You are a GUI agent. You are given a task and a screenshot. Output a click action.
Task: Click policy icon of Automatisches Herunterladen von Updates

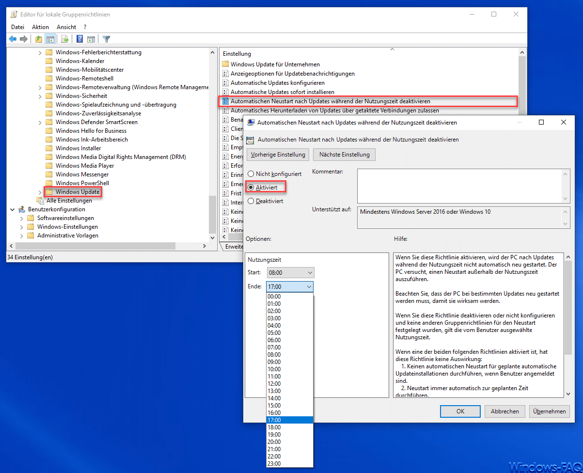pos(225,110)
